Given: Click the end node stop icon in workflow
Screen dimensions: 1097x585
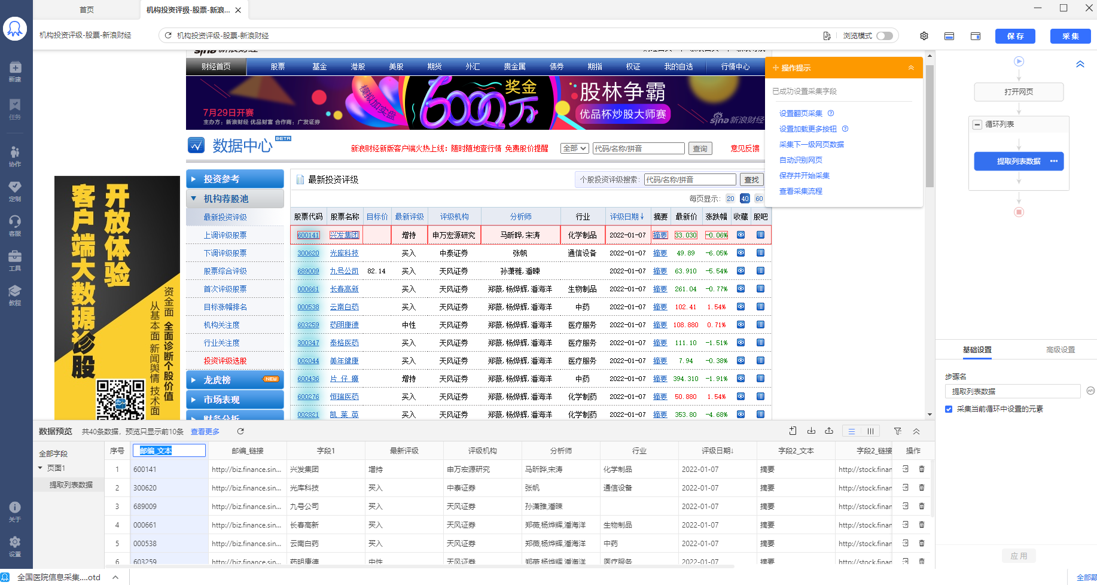Looking at the screenshot, I should click(x=1019, y=212).
